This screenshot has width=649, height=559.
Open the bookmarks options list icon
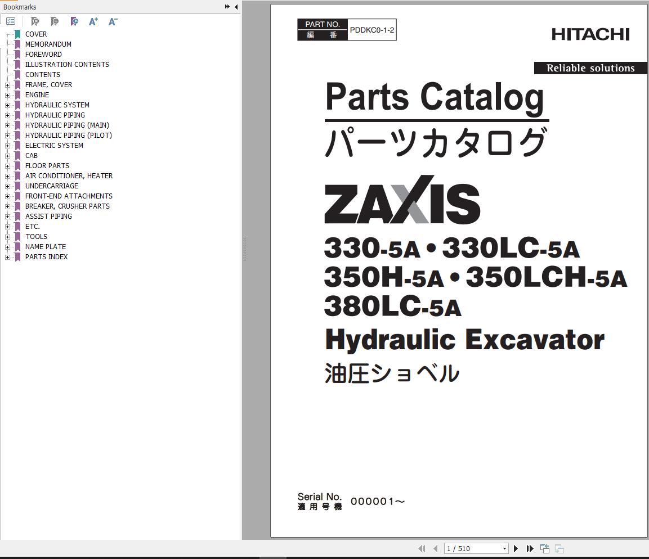(x=11, y=21)
